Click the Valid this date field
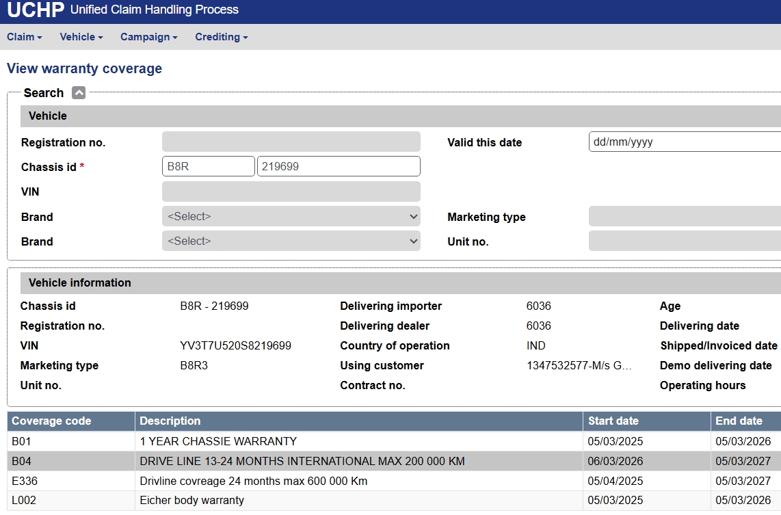The height and width of the screenshot is (515, 781). (685, 142)
